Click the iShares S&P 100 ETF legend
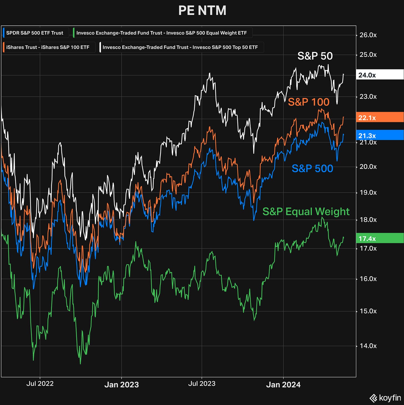Image resolution: width=404 pixels, height=405 pixels. coord(49,47)
